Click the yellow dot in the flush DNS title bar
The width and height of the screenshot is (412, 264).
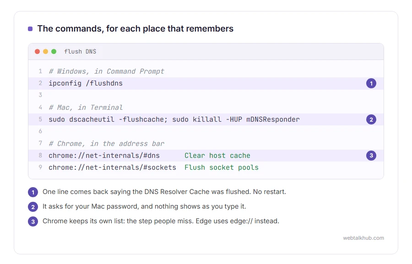pyautogui.click(x=45, y=52)
